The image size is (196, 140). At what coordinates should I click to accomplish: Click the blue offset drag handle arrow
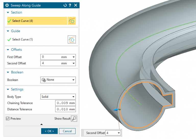[x=116, y=110]
